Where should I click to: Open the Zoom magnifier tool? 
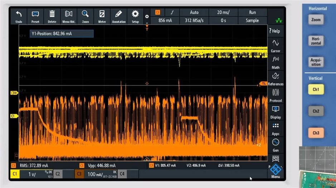point(85,15)
